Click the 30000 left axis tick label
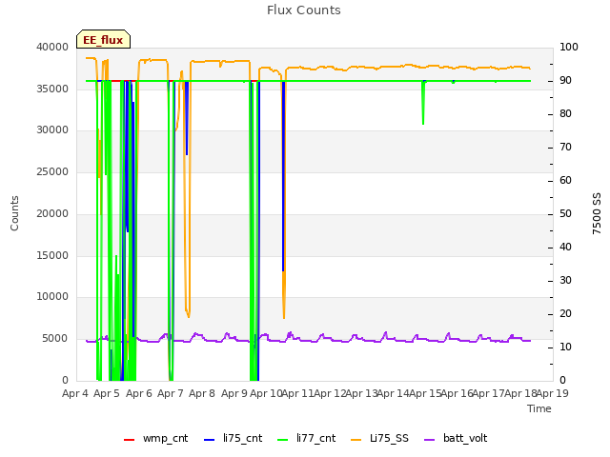610x457 pixels. click(x=52, y=129)
